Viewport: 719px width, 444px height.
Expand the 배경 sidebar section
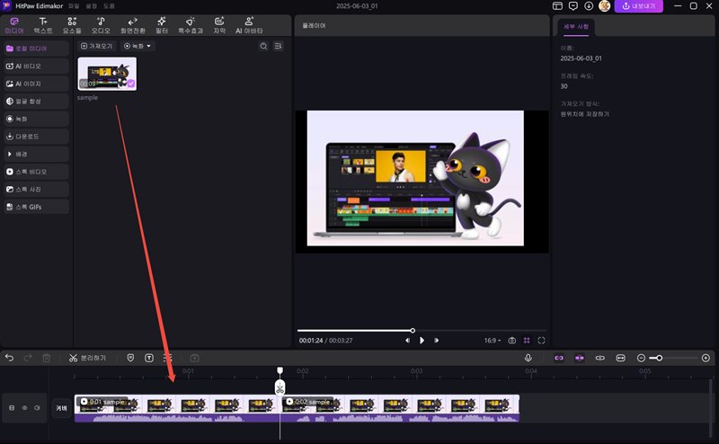point(36,154)
